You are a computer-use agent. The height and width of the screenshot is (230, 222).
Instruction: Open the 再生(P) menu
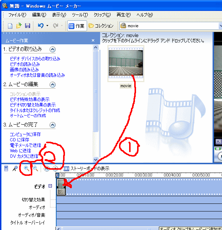(x=123, y=15)
